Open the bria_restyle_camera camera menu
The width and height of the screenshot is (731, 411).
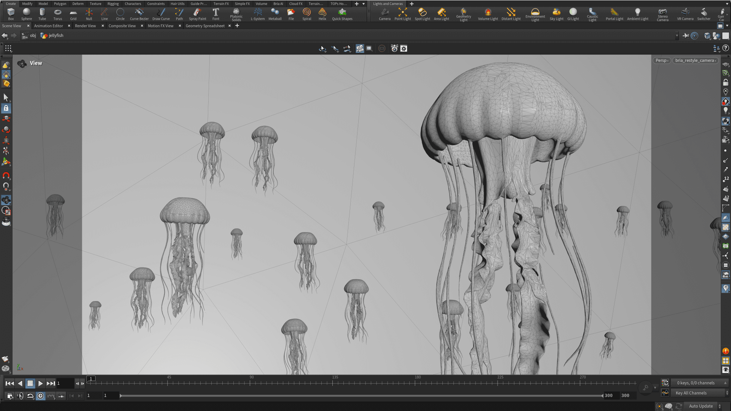pos(695,61)
